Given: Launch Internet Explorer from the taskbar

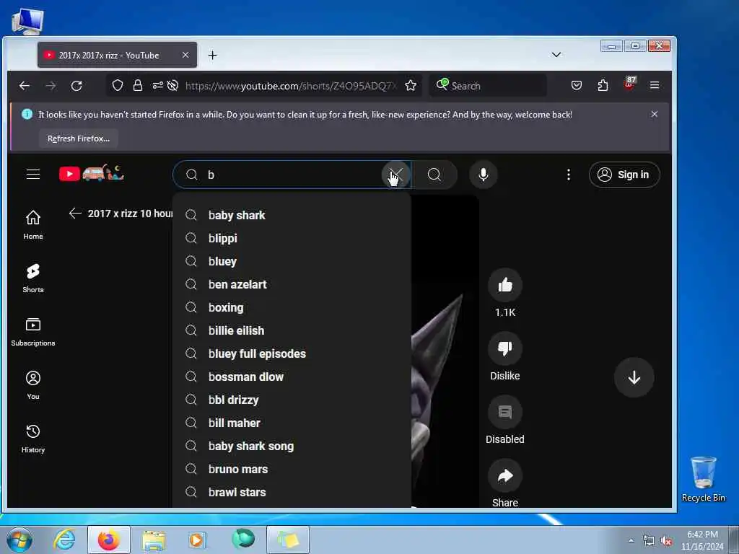Looking at the screenshot, I should [64, 540].
